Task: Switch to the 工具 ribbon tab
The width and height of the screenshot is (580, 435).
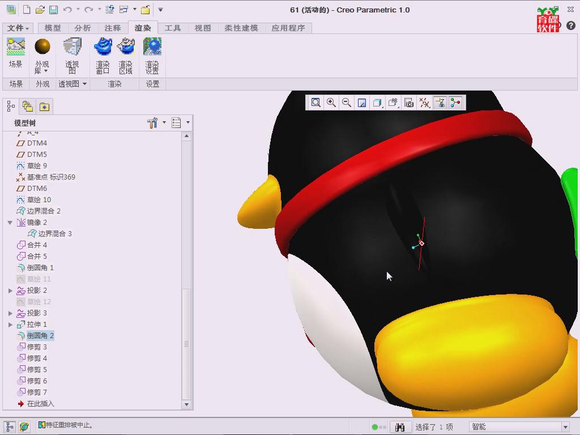Action: point(172,28)
